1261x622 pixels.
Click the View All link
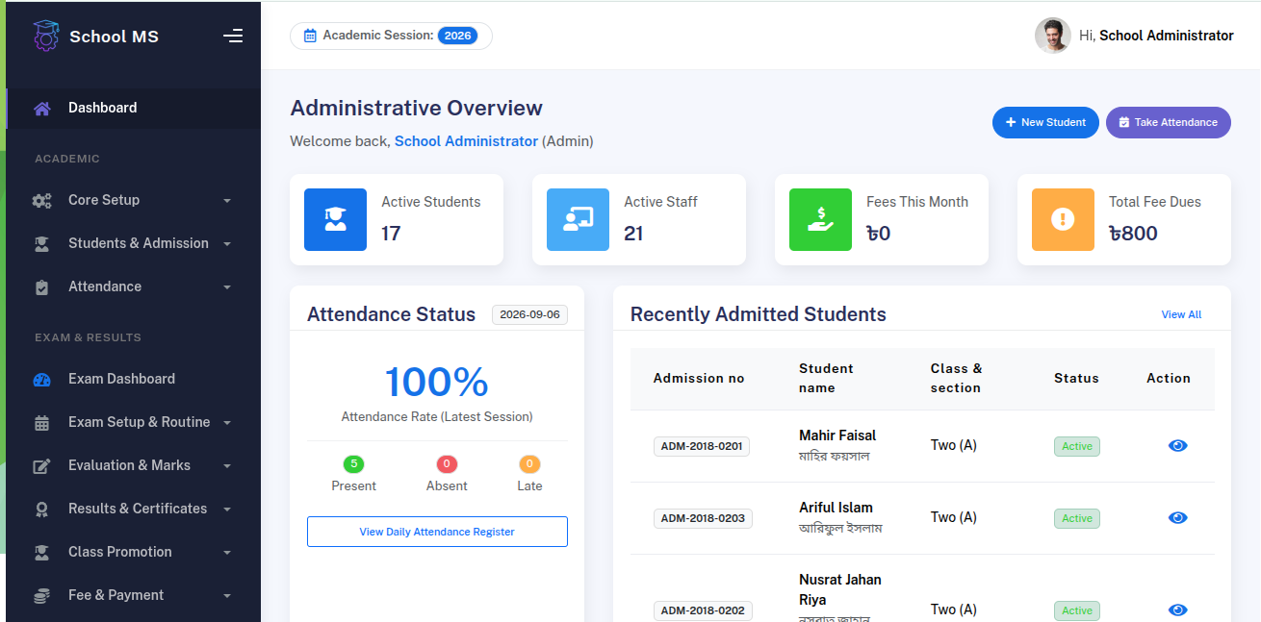click(1181, 314)
